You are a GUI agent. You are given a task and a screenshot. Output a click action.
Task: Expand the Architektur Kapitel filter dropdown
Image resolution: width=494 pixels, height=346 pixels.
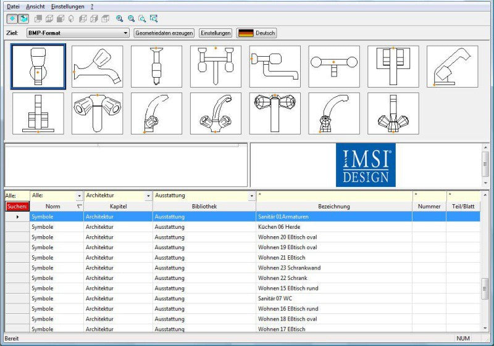pos(148,196)
